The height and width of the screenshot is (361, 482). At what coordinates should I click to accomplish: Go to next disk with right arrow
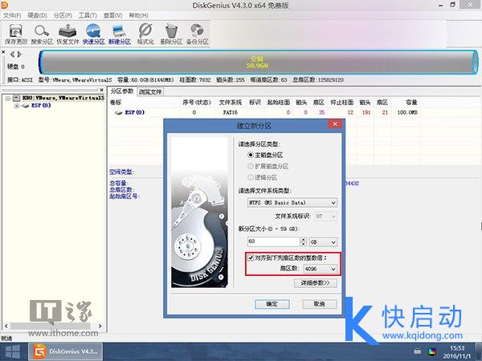[x=19, y=55]
